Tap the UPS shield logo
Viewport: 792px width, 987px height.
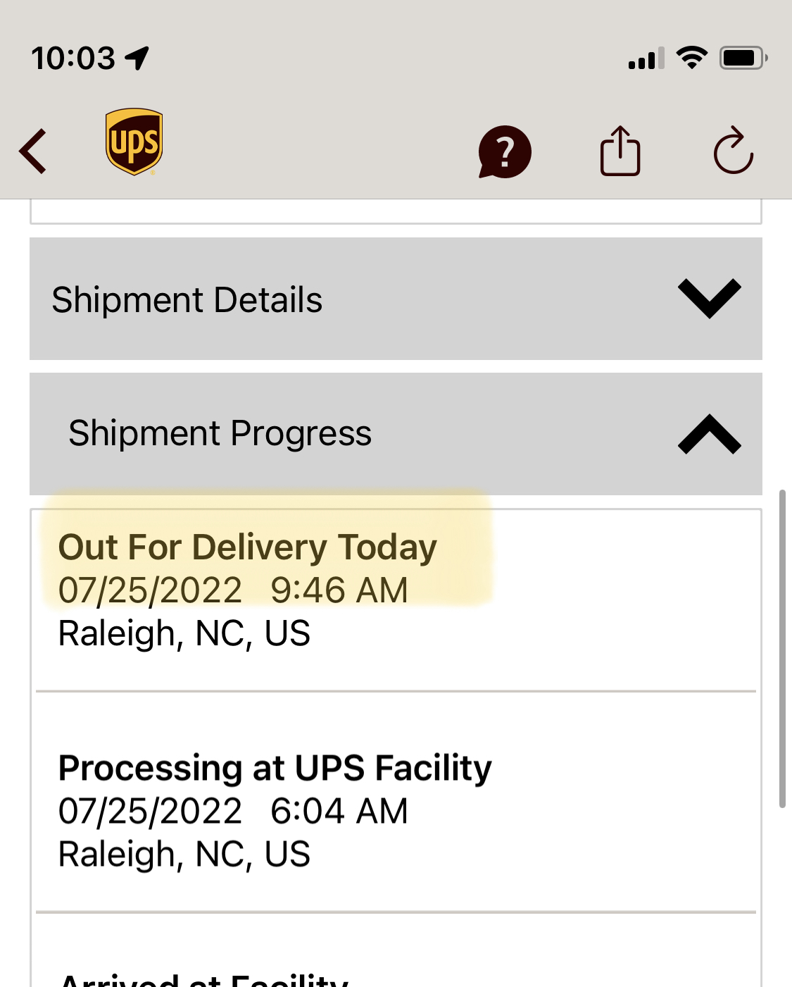pyautogui.click(x=134, y=142)
